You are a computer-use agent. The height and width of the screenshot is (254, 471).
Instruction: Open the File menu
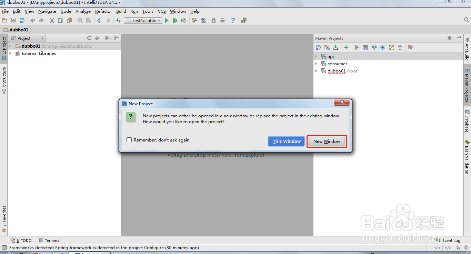[x=5, y=11]
